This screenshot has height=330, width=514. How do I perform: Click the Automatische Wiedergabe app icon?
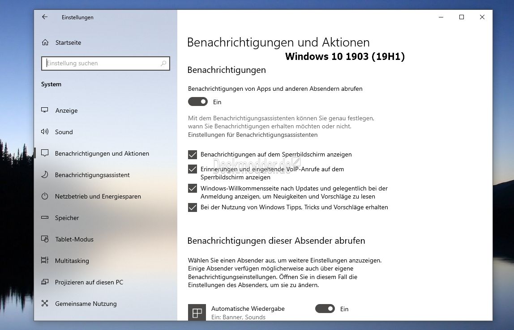click(x=197, y=313)
